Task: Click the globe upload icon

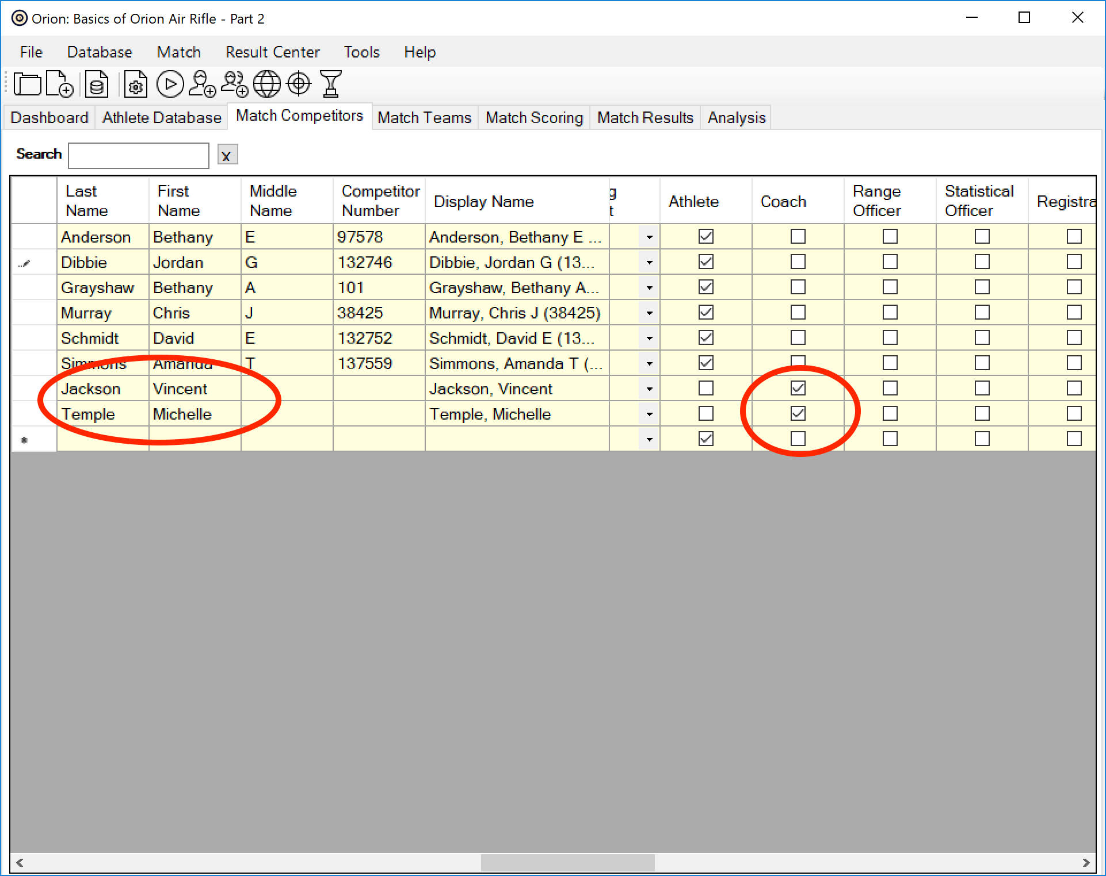Action: pos(267,84)
